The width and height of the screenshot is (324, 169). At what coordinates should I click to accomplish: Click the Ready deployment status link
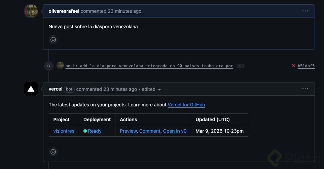(95, 131)
